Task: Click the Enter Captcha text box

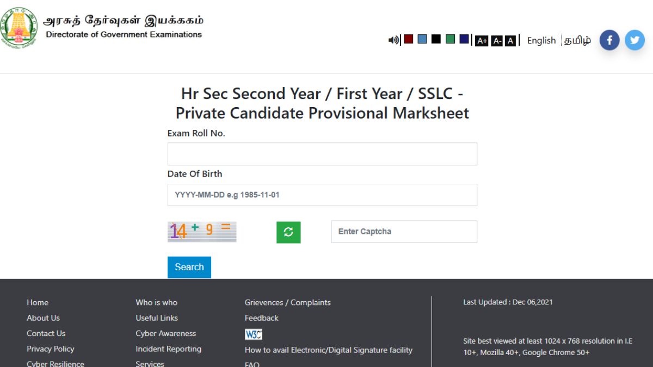Action: coord(404,232)
